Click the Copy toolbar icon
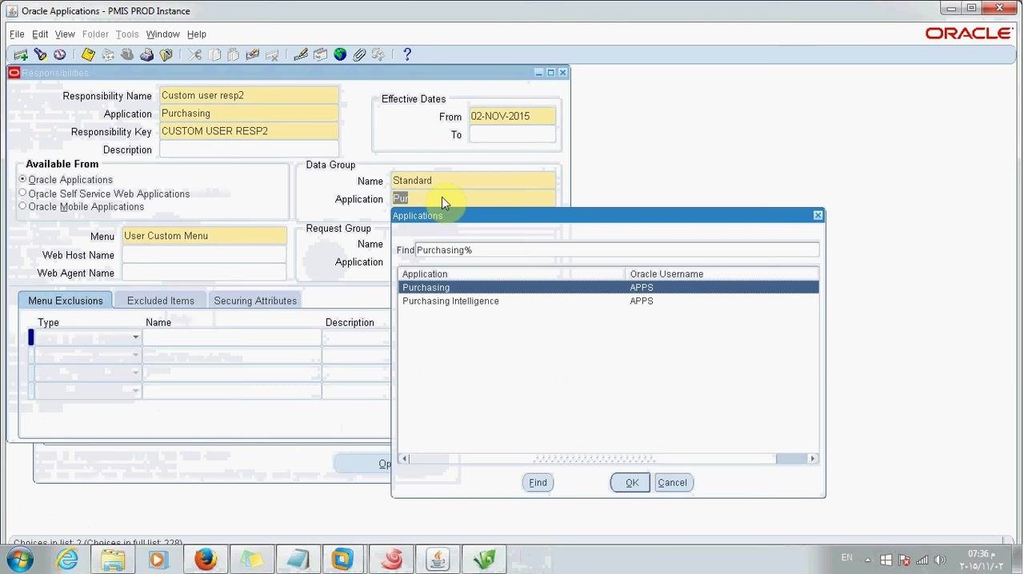The width and height of the screenshot is (1024, 574). tap(214, 54)
